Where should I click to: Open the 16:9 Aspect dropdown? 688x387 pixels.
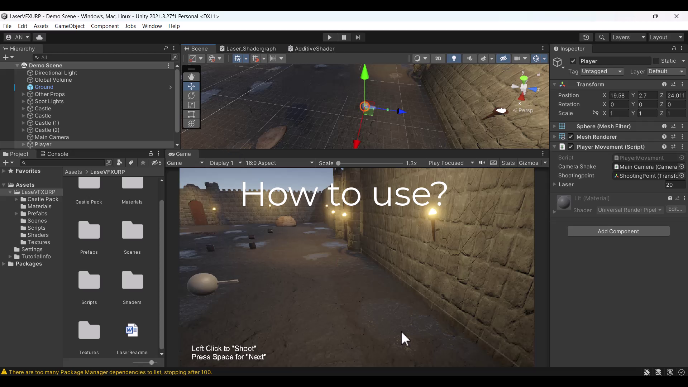coord(279,163)
